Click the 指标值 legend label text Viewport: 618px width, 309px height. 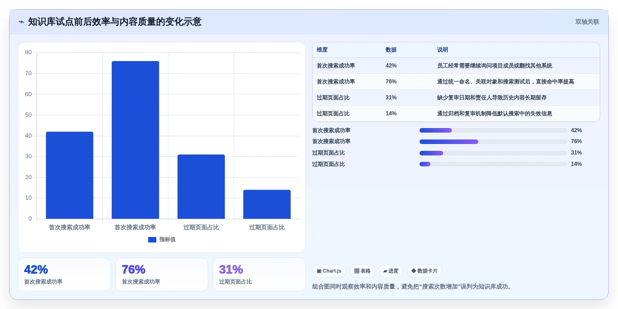coord(167,240)
